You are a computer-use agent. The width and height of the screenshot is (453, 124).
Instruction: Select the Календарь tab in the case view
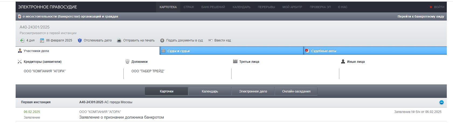[x=210, y=91]
